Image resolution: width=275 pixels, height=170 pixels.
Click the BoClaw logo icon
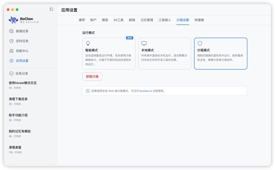[x=13, y=20]
